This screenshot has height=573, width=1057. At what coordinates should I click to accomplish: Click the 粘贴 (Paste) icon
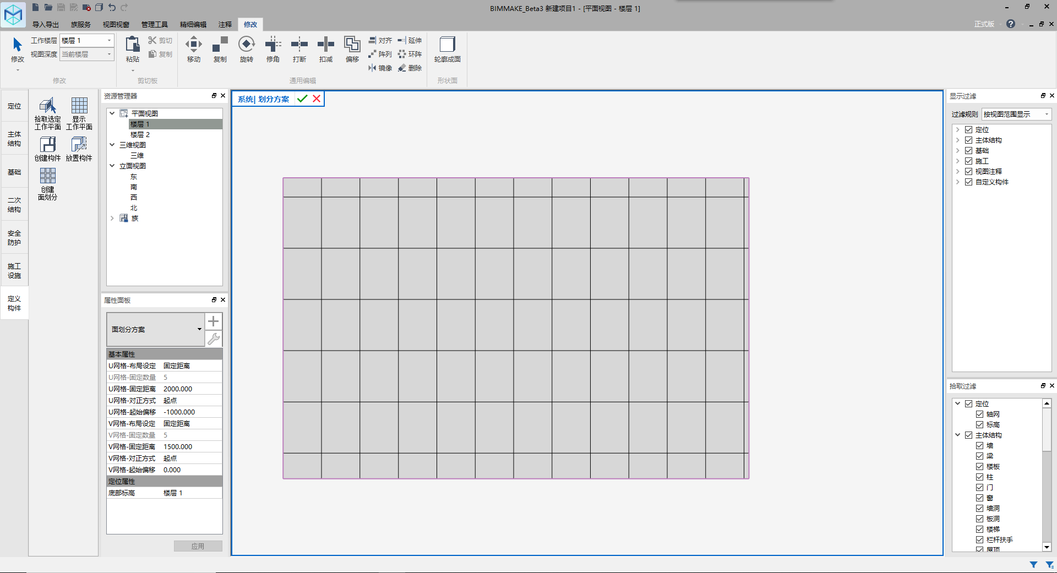tap(132, 45)
